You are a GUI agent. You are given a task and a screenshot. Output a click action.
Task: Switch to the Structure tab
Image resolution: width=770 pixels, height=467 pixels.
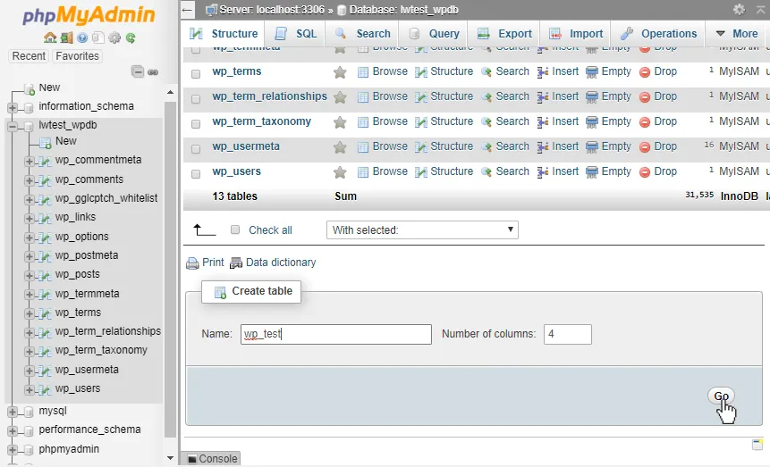click(x=224, y=33)
